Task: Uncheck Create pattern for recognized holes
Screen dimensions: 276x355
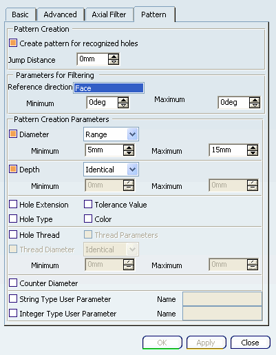Action: pos(13,43)
